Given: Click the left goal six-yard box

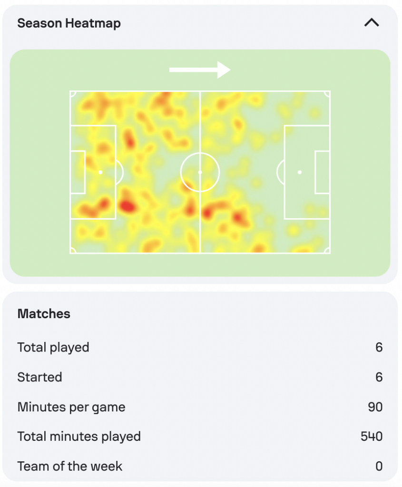Looking at the screenshot, I should [x=78, y=172].
